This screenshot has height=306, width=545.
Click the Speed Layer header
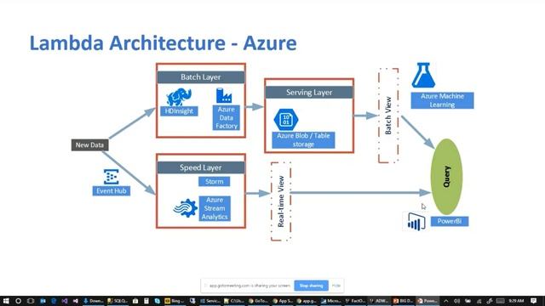pos(201,167)
